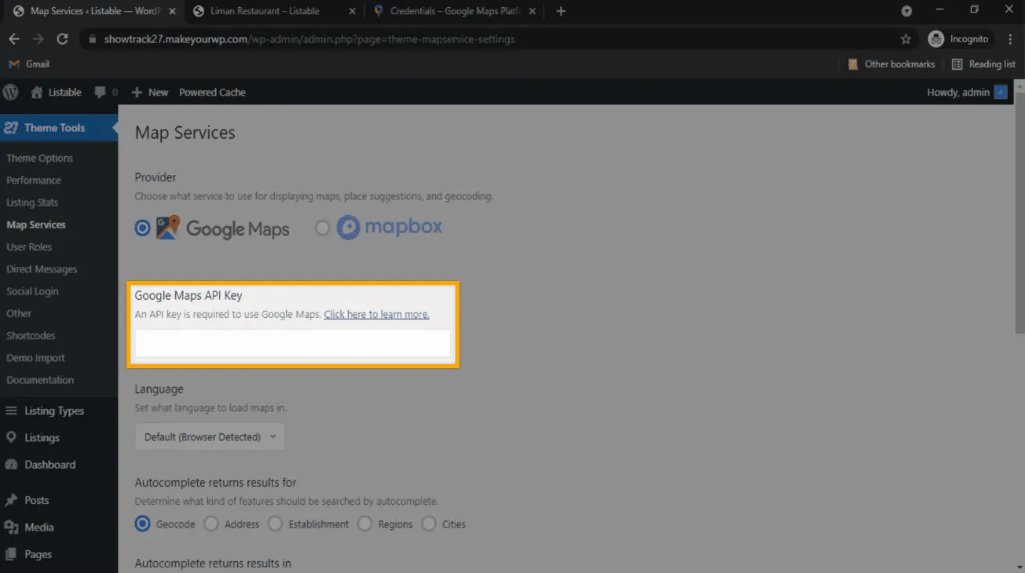Switch to the Liman Restaurant tab
This screenshot has width=1025, height=573.
[x=265, y=11]
